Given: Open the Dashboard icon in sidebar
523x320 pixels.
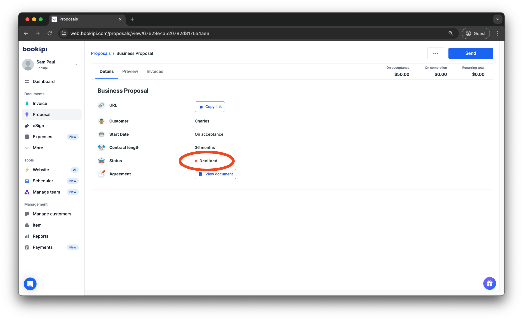Looking at the screenshot, I should point(27,82).
